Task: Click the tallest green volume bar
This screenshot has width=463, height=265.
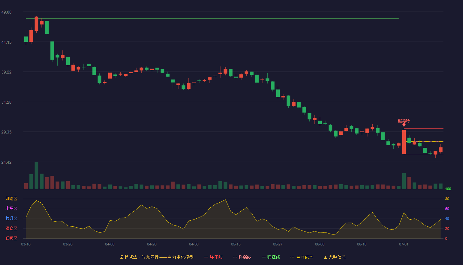Action: click(36, 175)
